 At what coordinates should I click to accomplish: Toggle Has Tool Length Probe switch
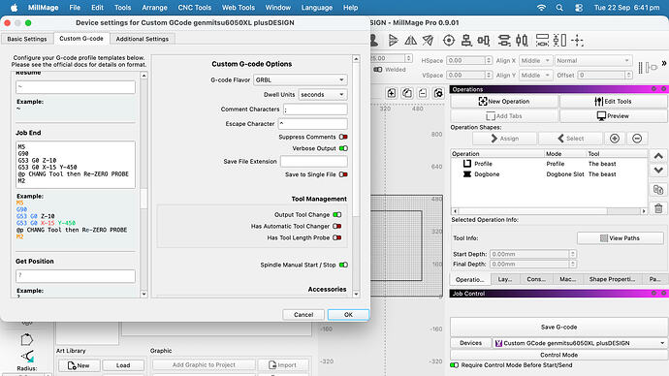tap(337, 237)
